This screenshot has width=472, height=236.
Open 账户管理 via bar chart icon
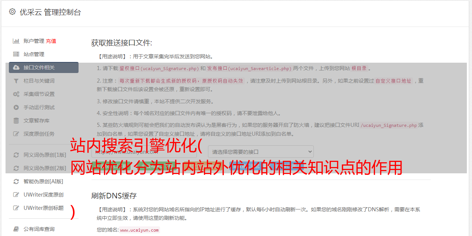(16, 41)
